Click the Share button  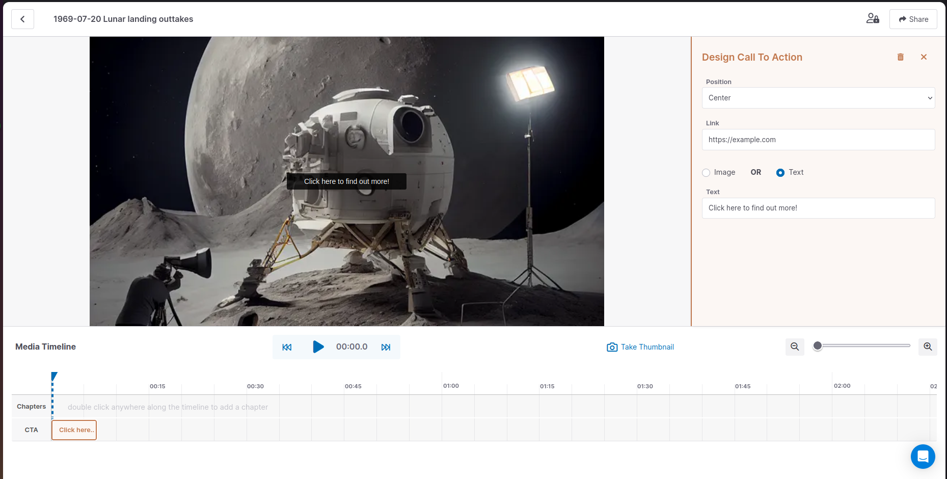(913, 19)
